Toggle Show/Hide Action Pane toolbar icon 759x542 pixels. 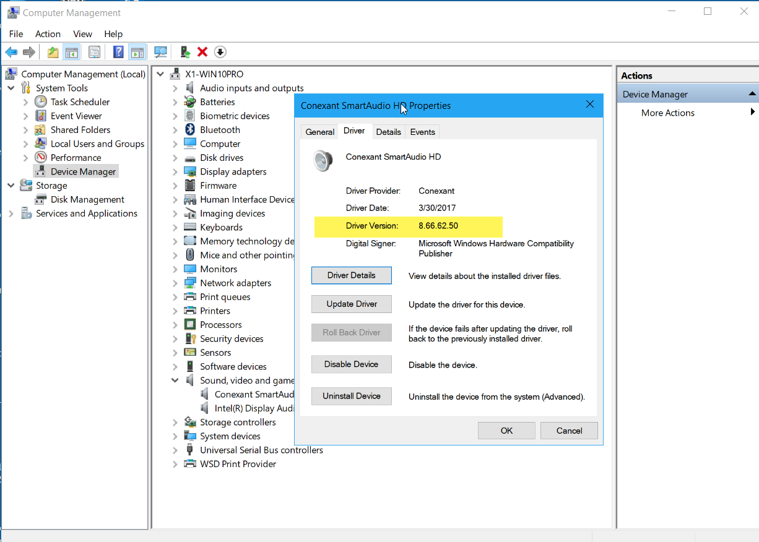(137, 53)
